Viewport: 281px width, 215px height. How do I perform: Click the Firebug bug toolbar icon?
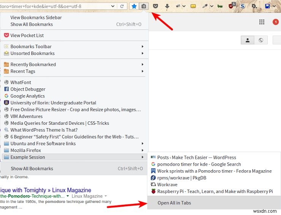point(178,6)
